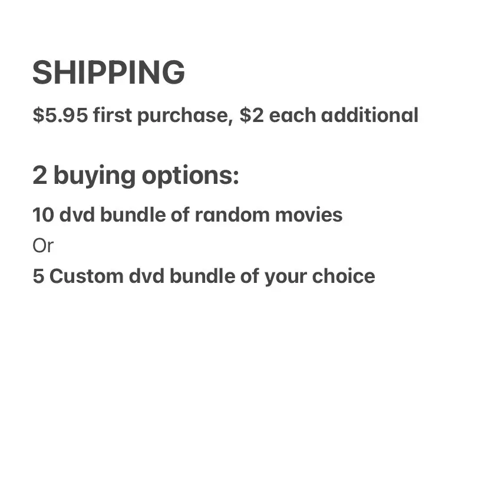
Task: Click the word 'options:' in subheading
Action: point(190,176)
